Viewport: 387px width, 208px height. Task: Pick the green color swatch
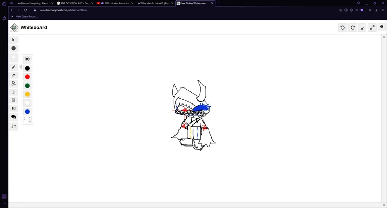pyautogui.click(x=27, y=86)
